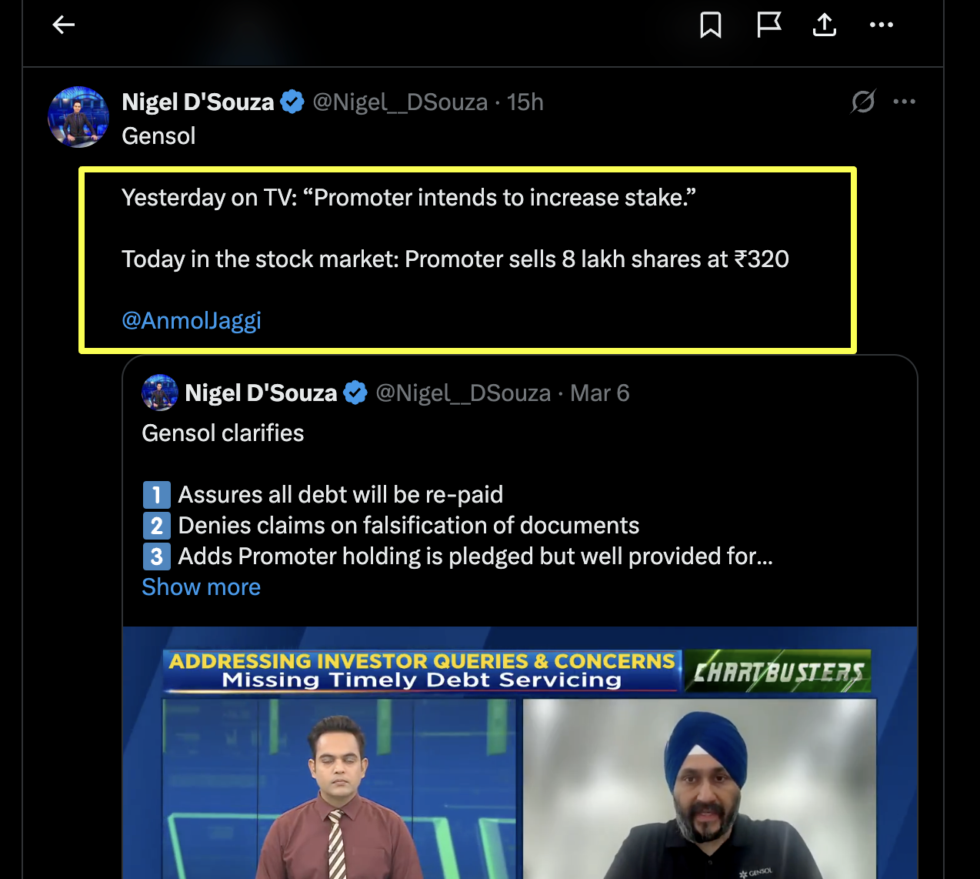Open the Mar 6 quoted tweet date

point(600,393)
